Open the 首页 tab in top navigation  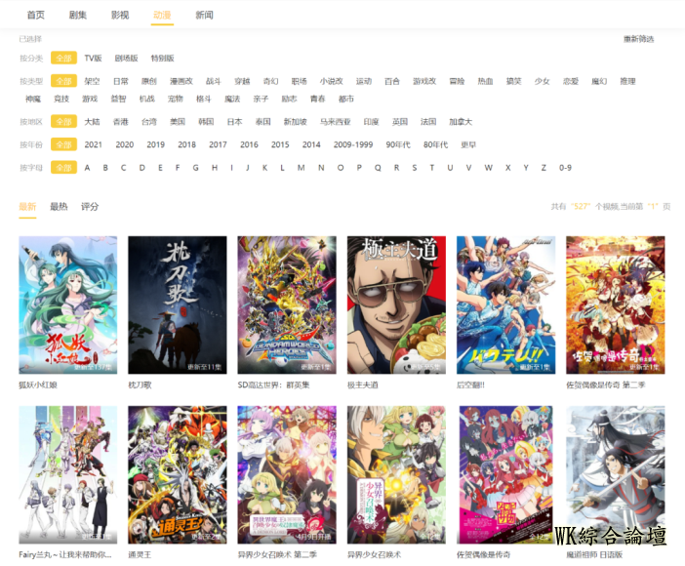pos(36,16)
